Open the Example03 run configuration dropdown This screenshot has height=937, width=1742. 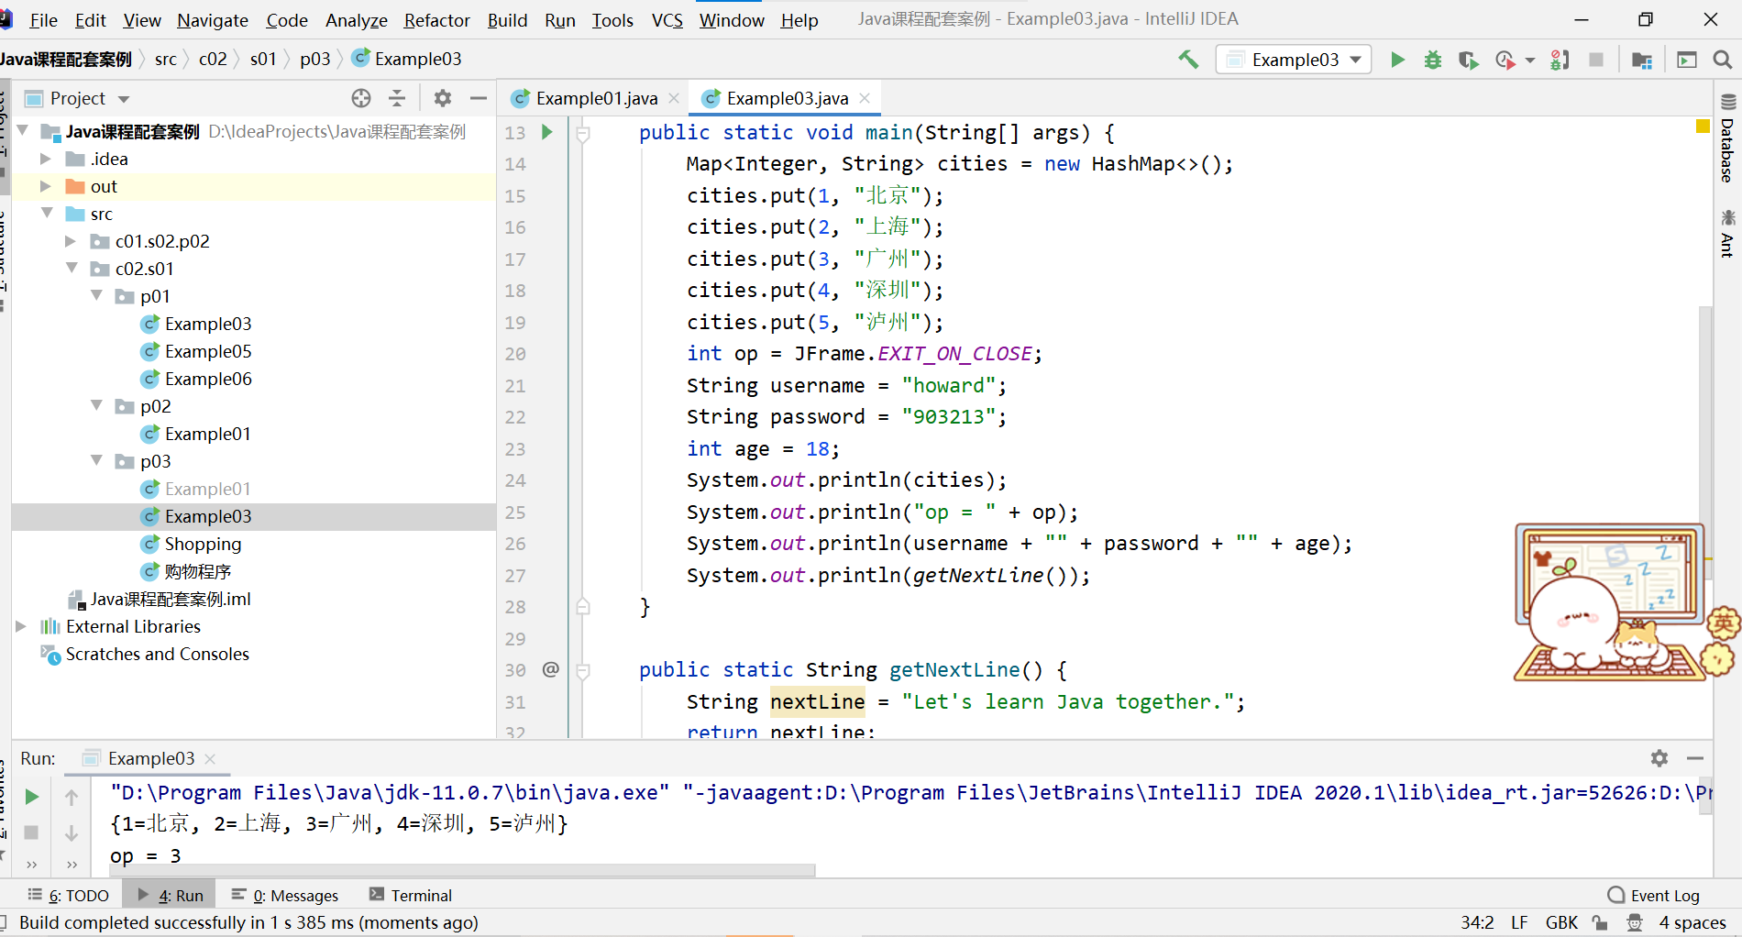pyautogui.click(x=1294, y=60)
